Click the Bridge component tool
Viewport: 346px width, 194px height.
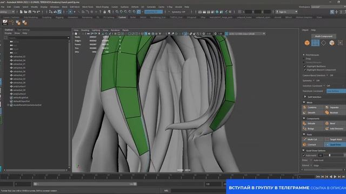(x=312, y=129)
